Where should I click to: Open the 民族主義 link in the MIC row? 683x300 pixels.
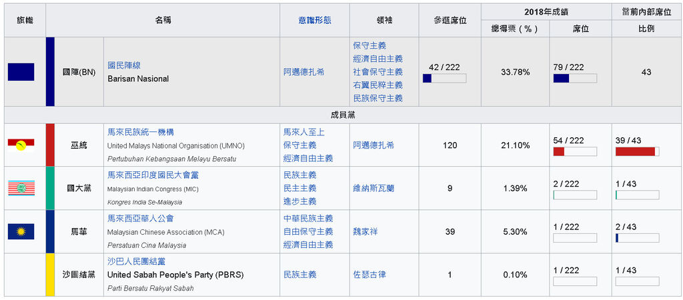click(x=300, y=175)
